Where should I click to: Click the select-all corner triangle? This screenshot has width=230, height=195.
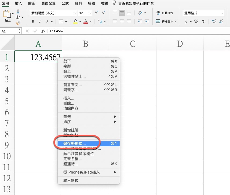tap(7, 43)
